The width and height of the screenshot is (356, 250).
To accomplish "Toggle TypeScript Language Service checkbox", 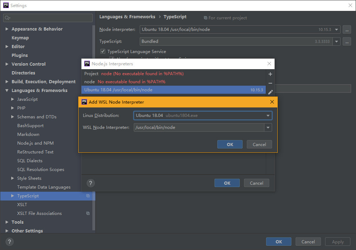I will click(103, 51).
